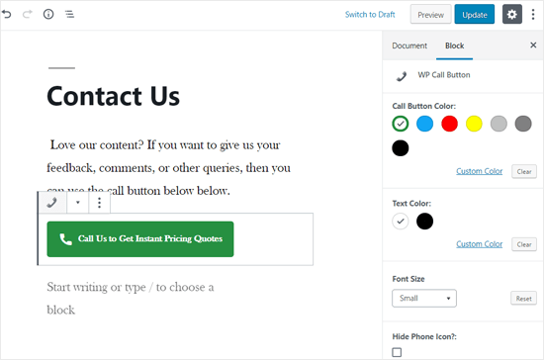Image resolution: width=544 pixels, height=360 pixels.
Task: Click the undo arrow icon
Action: 6,14
